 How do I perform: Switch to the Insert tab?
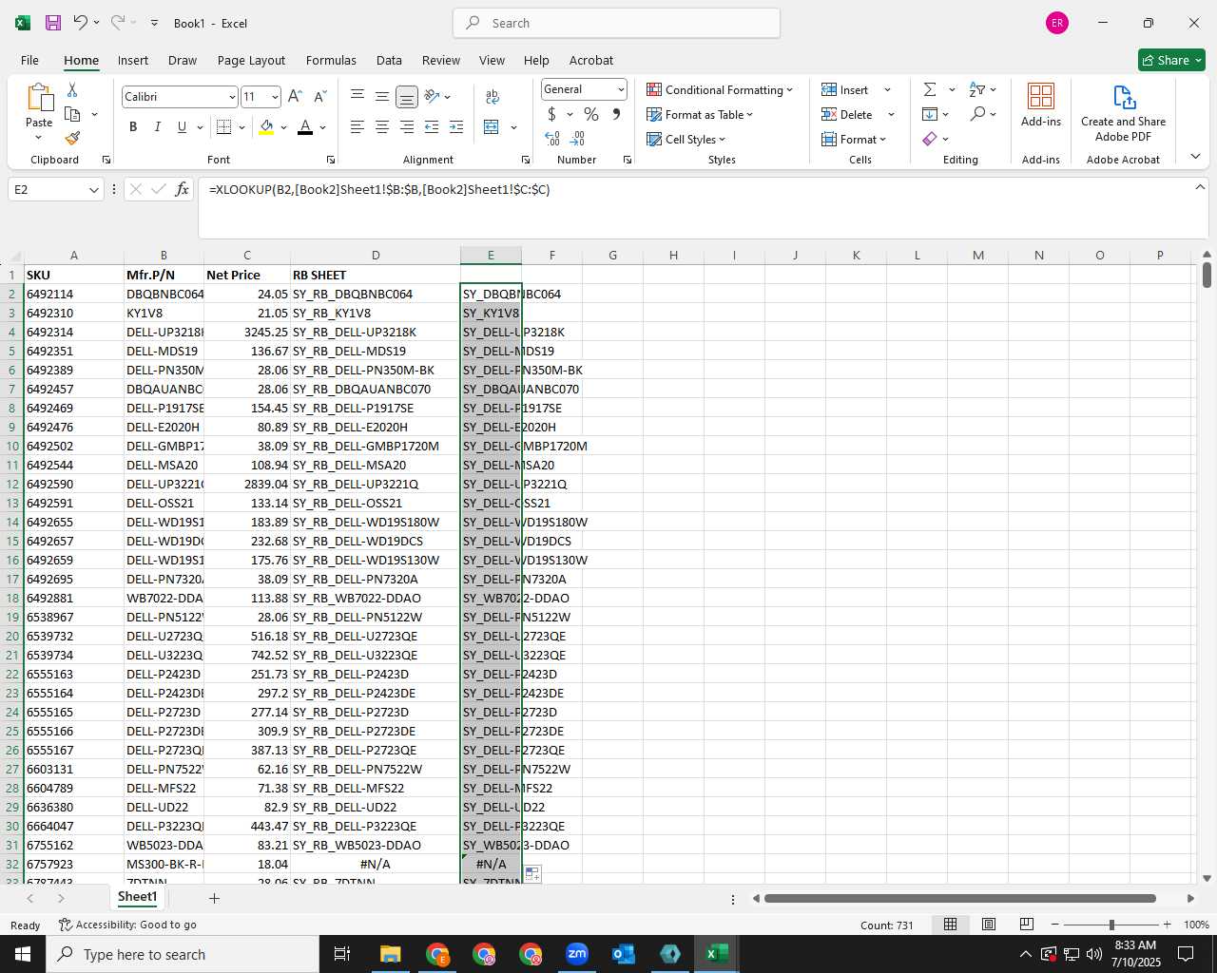pos(133,60)
